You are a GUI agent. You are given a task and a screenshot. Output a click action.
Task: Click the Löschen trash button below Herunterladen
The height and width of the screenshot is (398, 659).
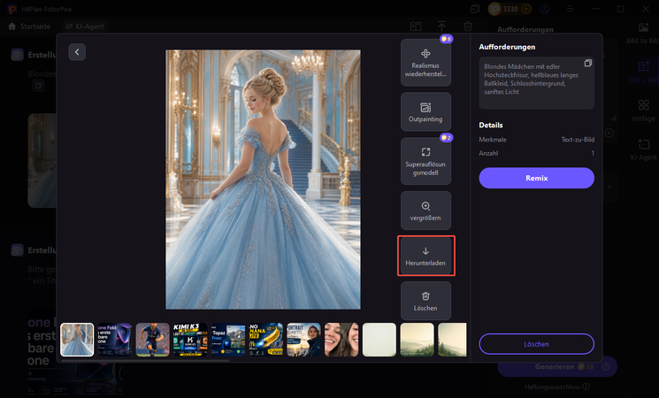(x=425, y=301)
